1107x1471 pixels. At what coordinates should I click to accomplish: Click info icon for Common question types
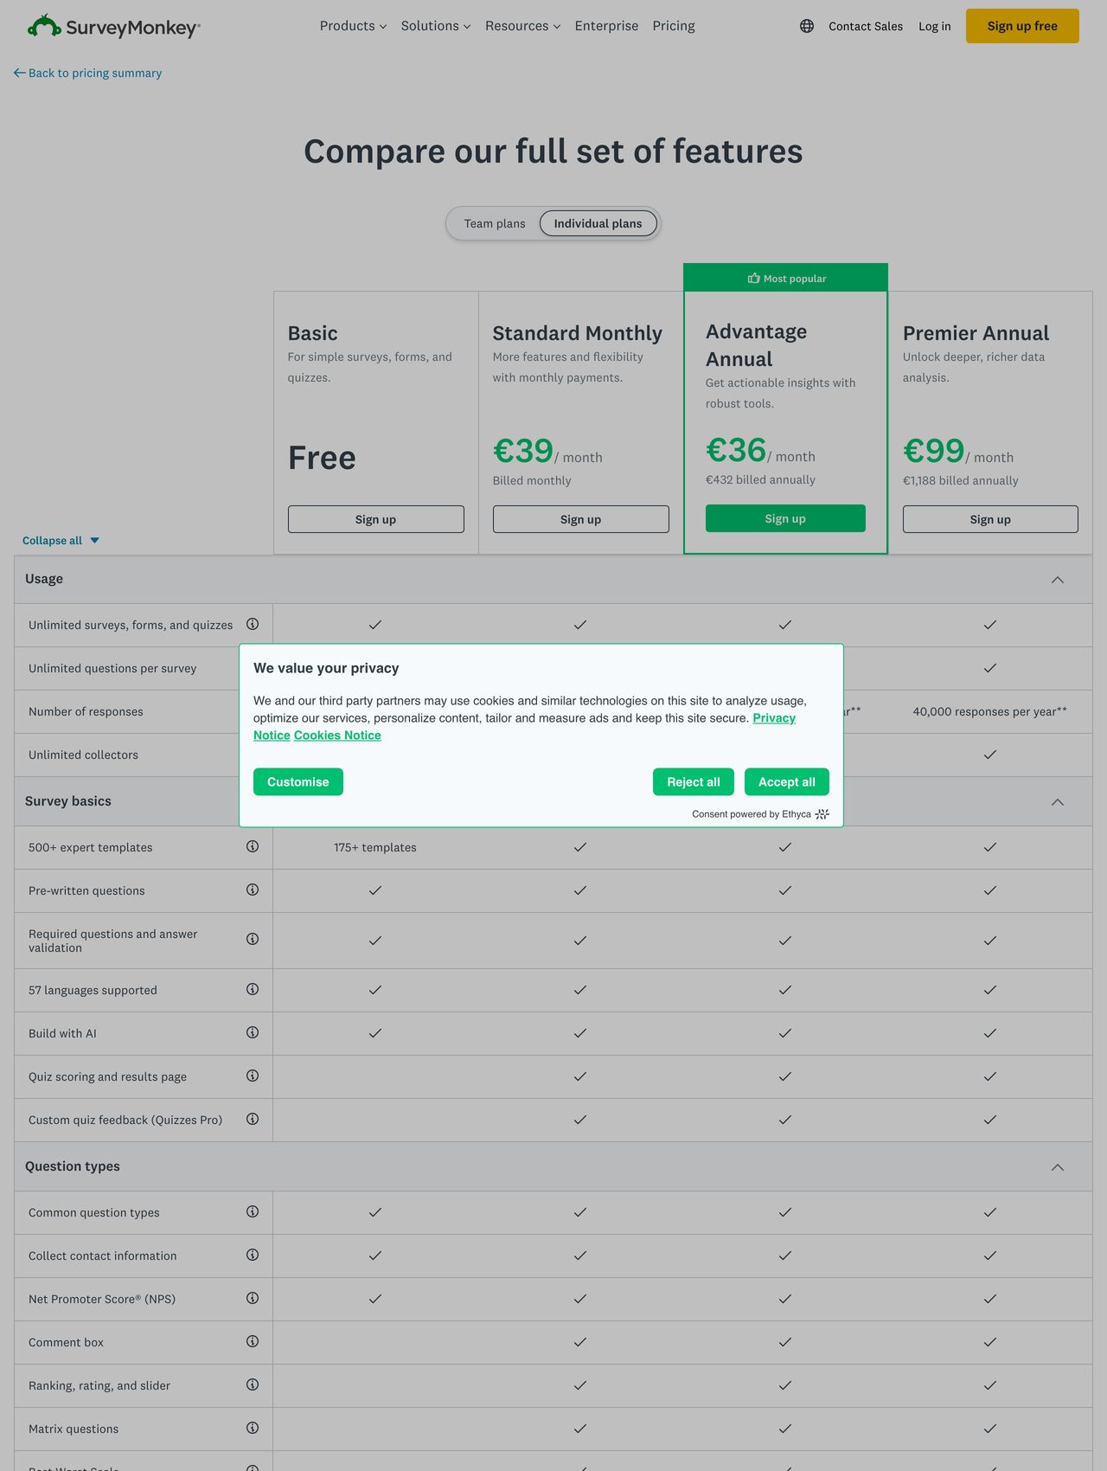pyautogui.click(x=253, y=1211)
